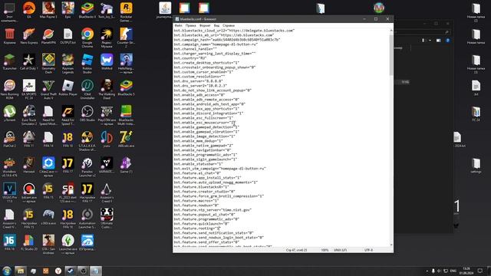Open the Ultimate Custom Night icon
Viewport: 491px width, 276px height.
(107, 219)
